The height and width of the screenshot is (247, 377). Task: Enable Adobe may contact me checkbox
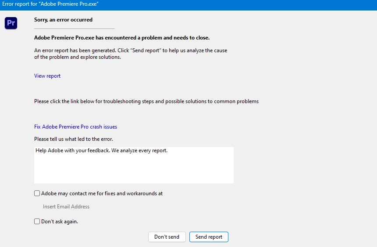tap(37, 193)
